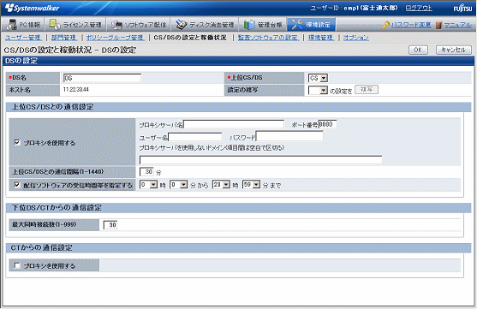
Task: Click the ポート番号 field
Action: tap(327, 124)
